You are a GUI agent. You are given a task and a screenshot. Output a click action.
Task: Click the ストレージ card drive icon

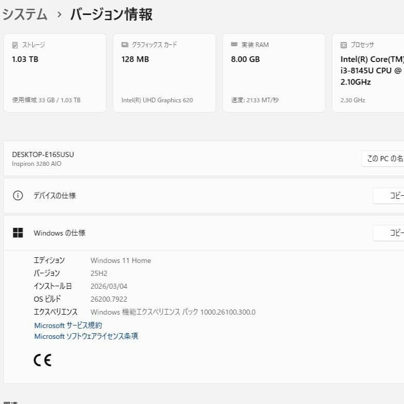tap(15, 45)
